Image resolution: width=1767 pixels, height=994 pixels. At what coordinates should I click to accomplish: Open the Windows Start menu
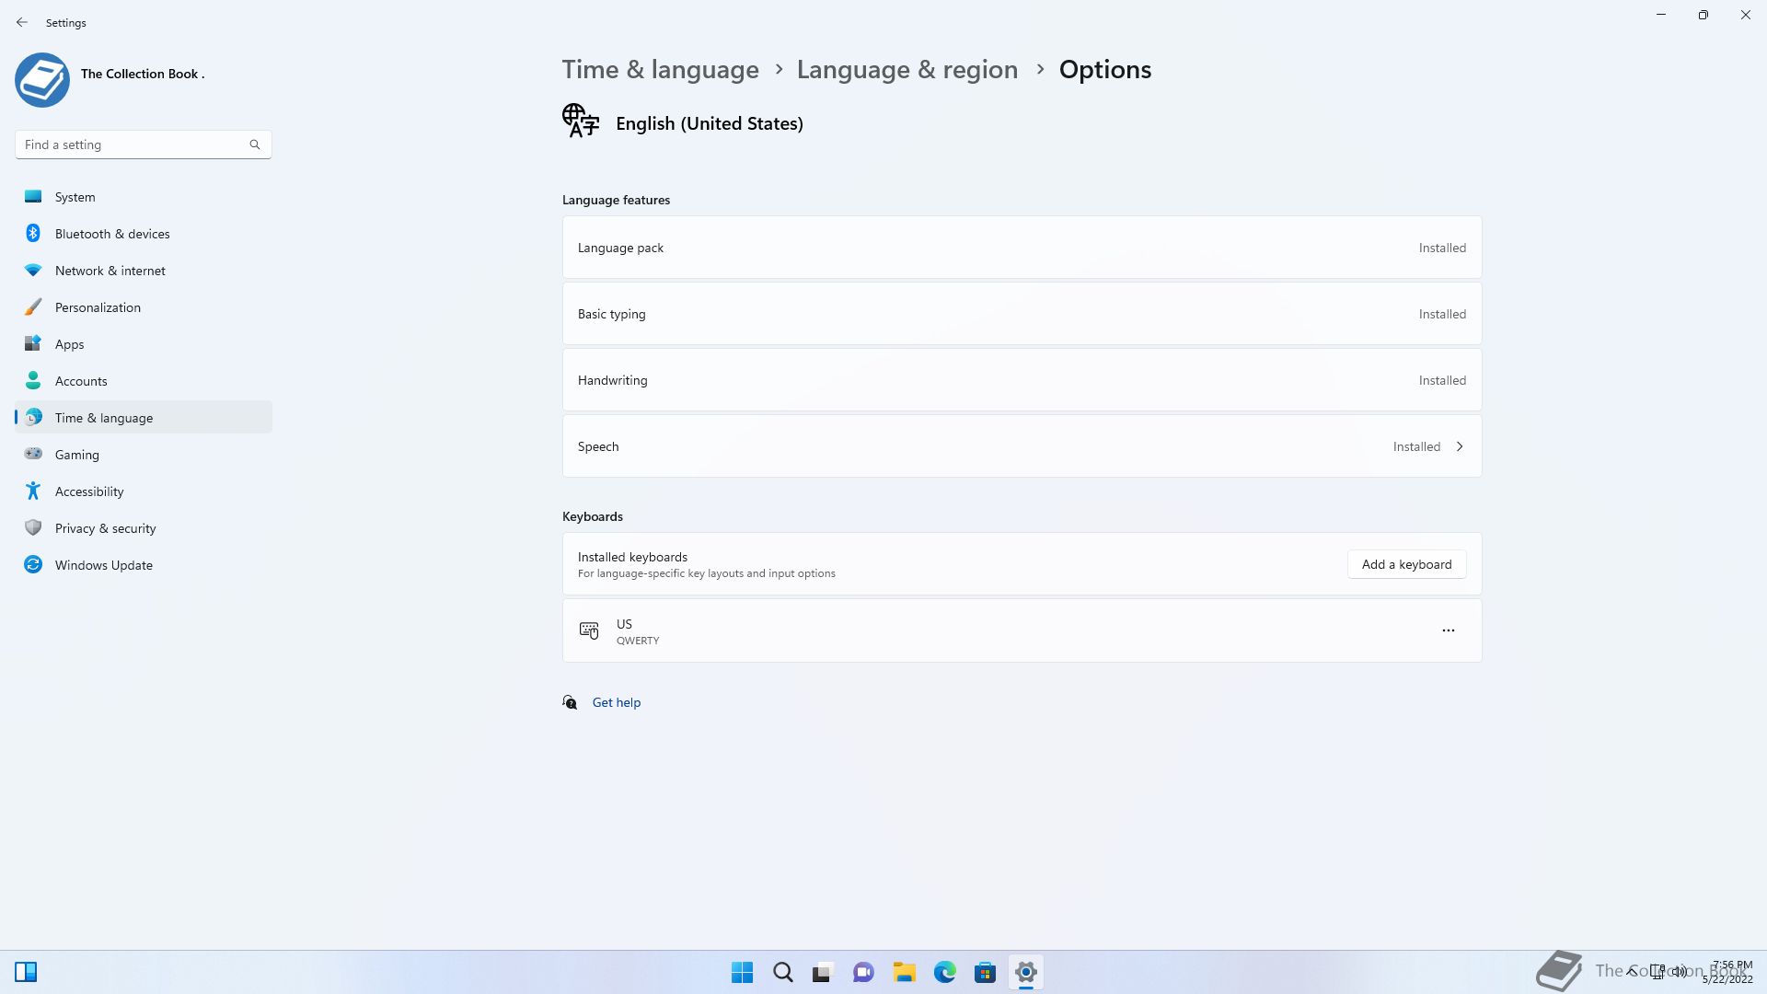tap(742, 972)
